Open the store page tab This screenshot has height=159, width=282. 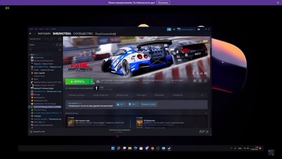(76, 95)
